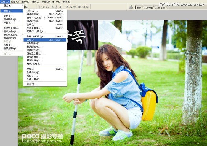This screenshot has height=146, width=207.
Task: Choose 计算 (Calculations) menu entry
Action: tap(12, 23)
